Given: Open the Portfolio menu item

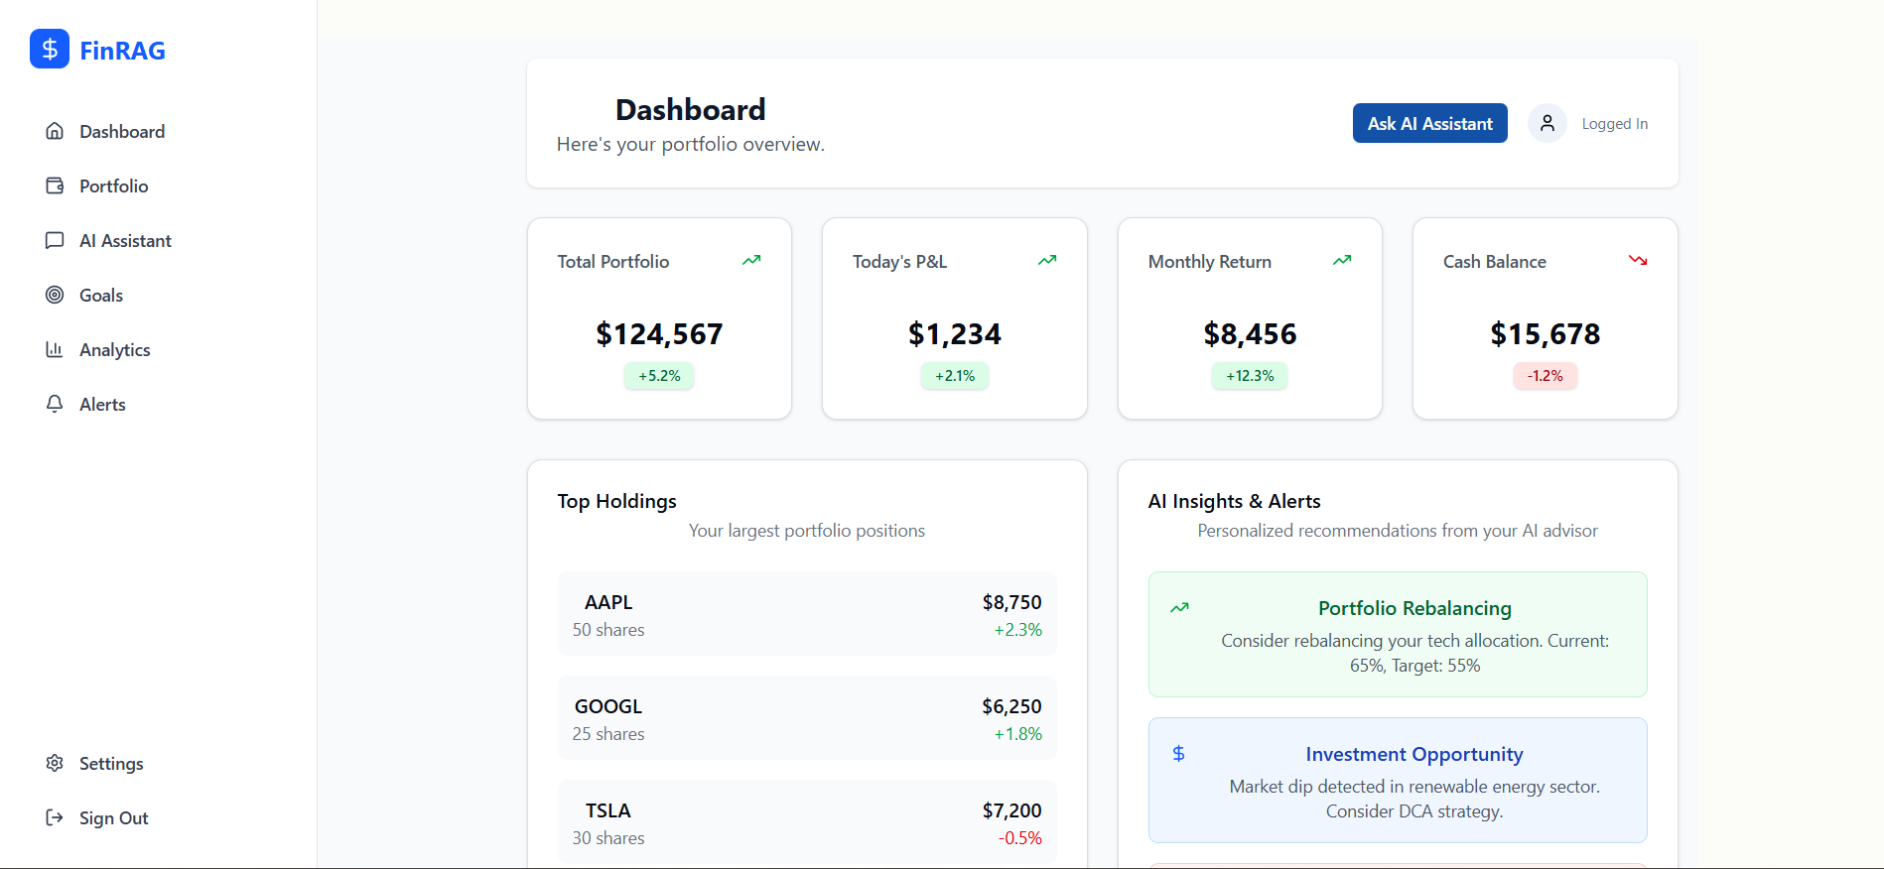Looking at the screenshot, I should [113, 186].
